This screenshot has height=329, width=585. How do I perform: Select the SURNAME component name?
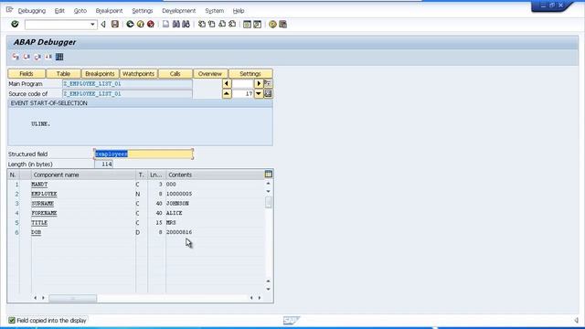click(x=43, y=204)
